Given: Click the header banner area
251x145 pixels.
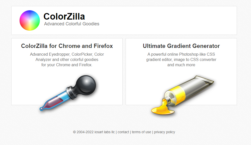Looking at the screenshot, I should click(x=124, y=20).
